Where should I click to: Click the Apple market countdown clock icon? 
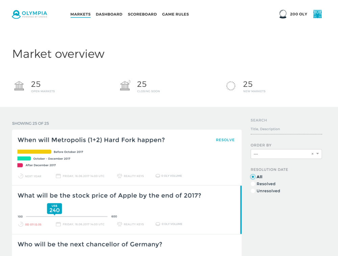click(x=21, y=224)
